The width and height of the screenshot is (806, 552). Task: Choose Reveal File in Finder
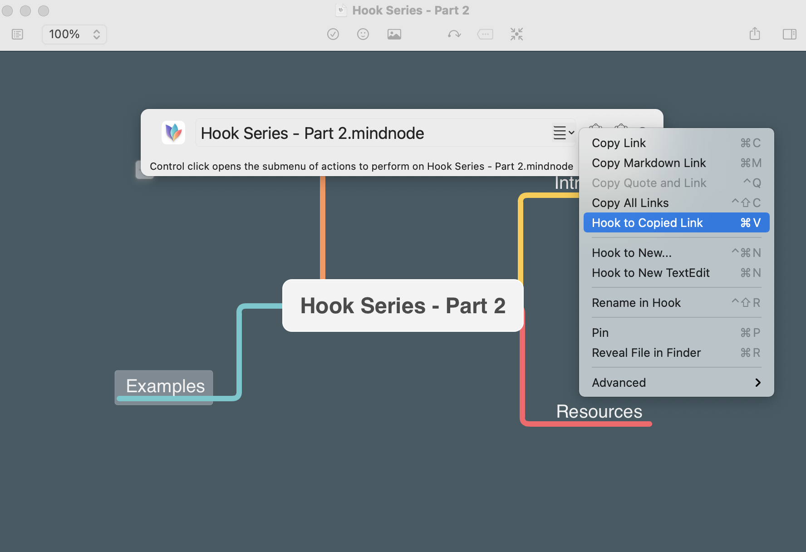(x=676, y=353)
